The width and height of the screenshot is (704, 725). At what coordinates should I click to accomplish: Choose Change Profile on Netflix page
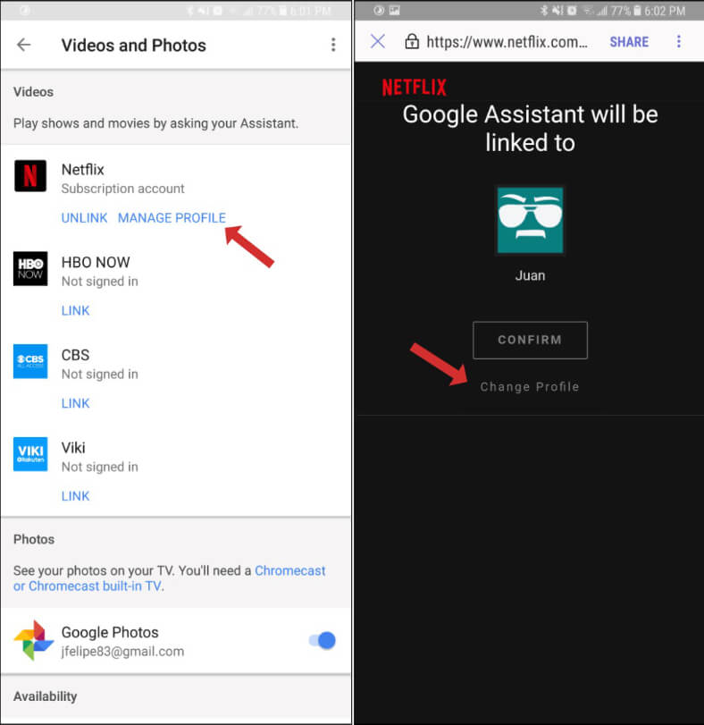pos(530,386)
